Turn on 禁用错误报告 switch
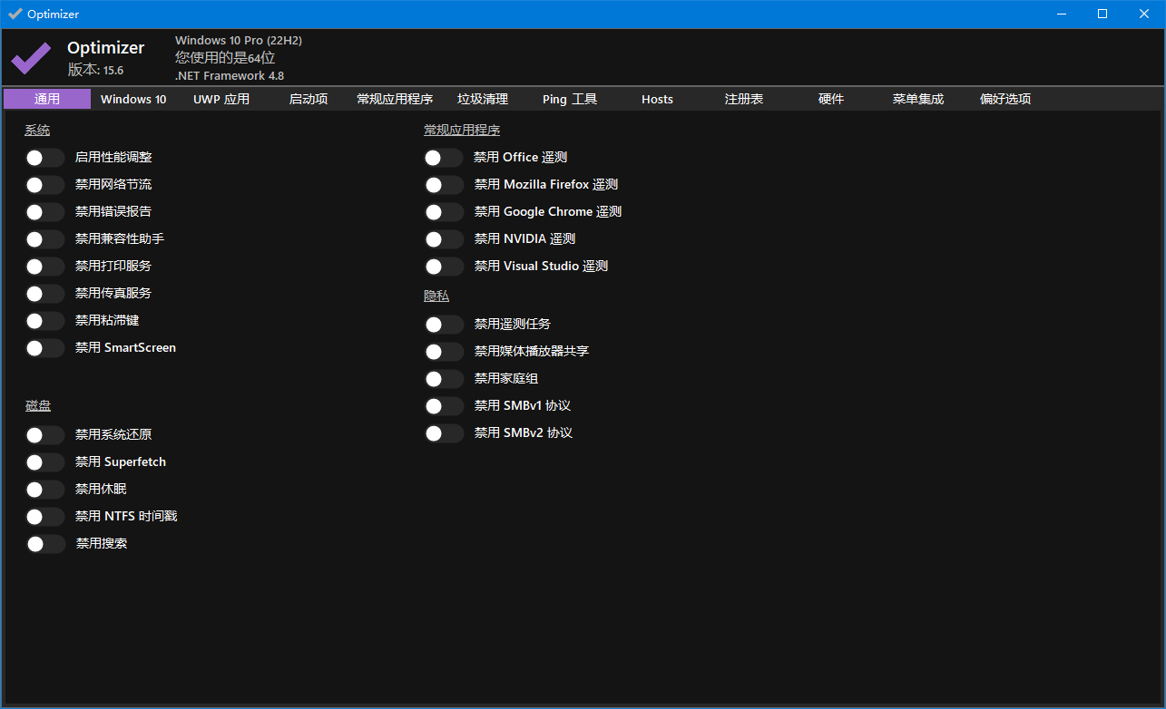 [x=44, y=212]
